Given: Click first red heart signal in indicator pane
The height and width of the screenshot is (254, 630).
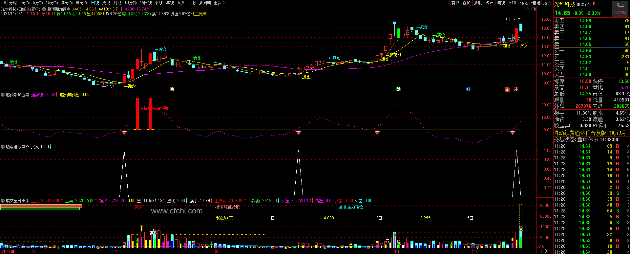Looking at the screenshot, I should click(x=124, y=132).
